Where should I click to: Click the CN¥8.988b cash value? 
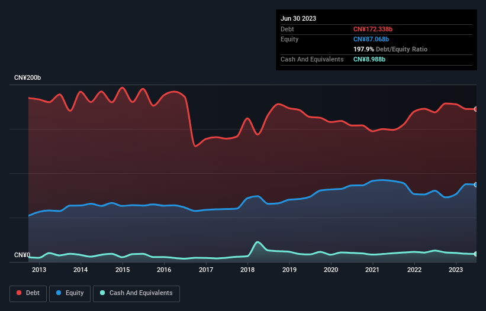369,59
